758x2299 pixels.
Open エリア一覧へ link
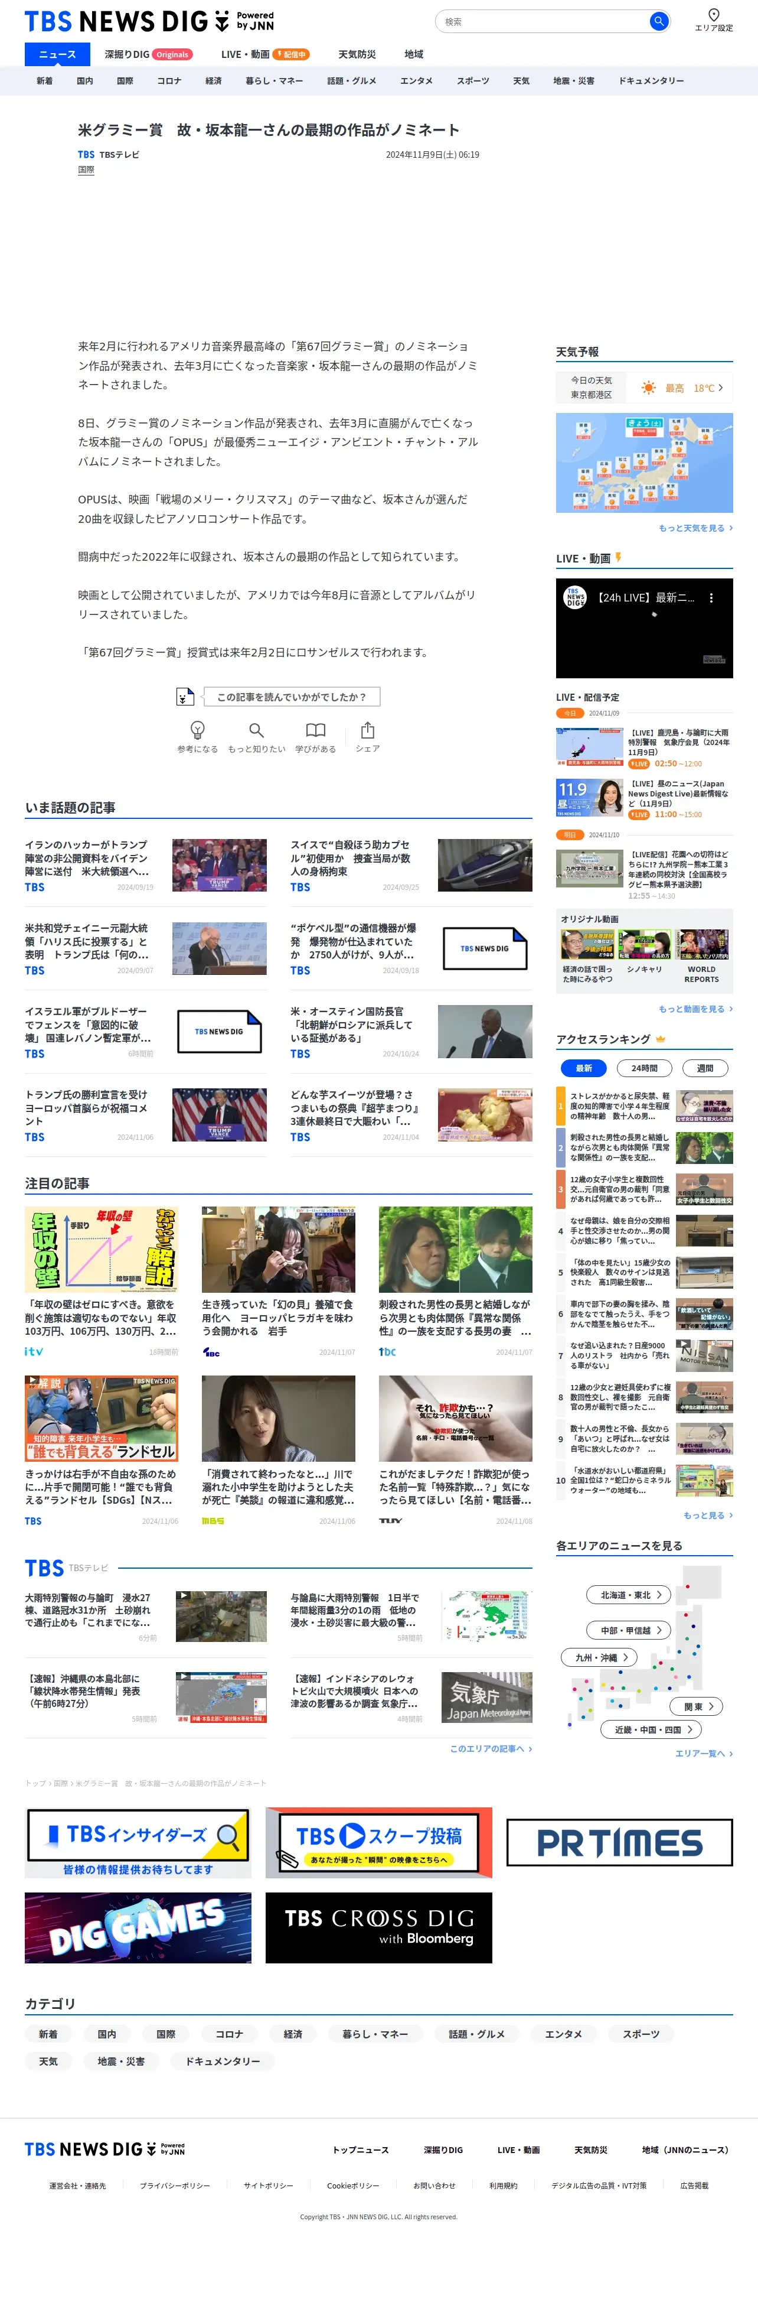704,1754
